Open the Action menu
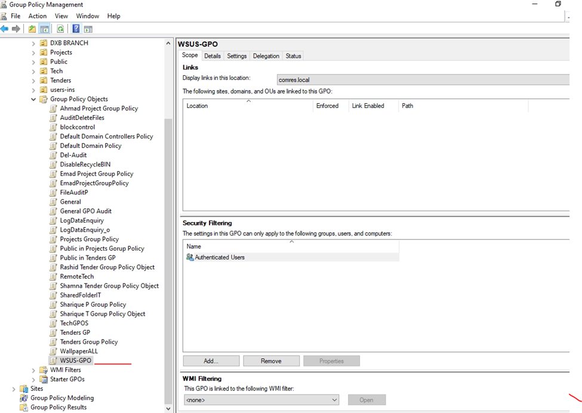 click(x=37, y=16)
